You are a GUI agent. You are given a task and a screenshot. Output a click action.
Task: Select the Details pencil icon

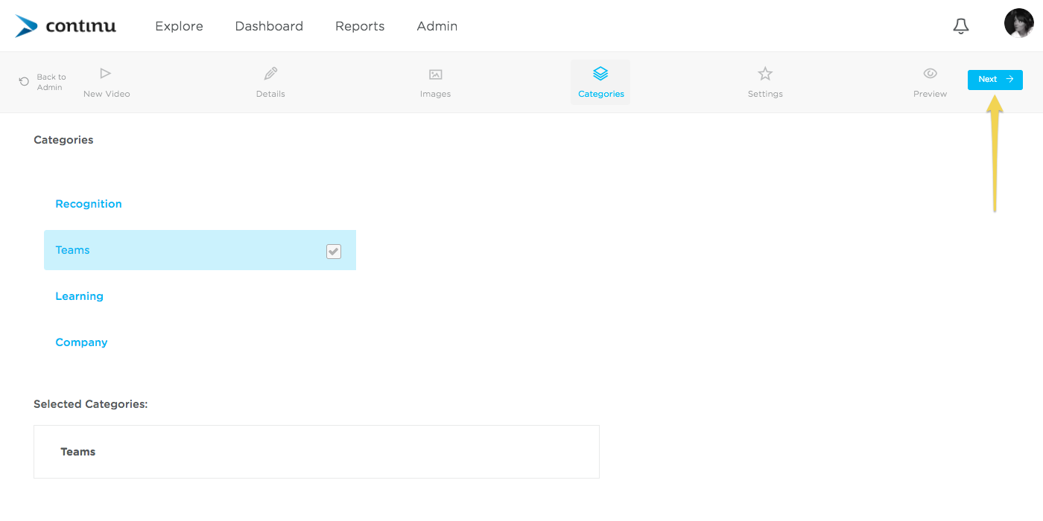pyautogui.click(x=270, y=74)
